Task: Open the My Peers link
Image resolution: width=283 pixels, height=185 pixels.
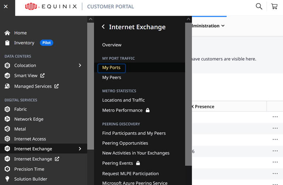Action: pyautogui.click(x=111, y=77)
